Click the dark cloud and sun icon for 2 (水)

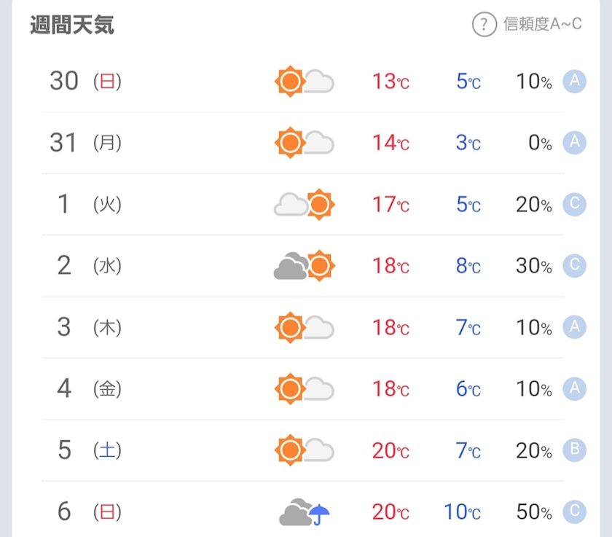point(304,266)
